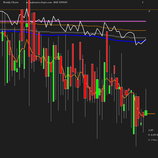Click the munafasutra.tbrjar.com watermark text
This screenshot has height=158, width=158.
coord(39,3)
